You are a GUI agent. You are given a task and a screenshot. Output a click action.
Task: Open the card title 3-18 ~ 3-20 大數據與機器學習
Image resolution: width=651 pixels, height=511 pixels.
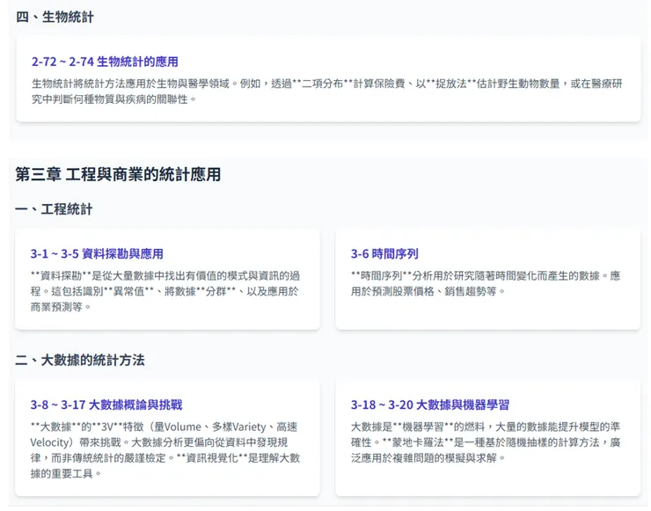[x=430, y=405]
